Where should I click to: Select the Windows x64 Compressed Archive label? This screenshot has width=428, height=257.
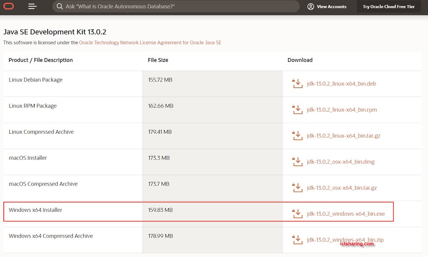51,236
